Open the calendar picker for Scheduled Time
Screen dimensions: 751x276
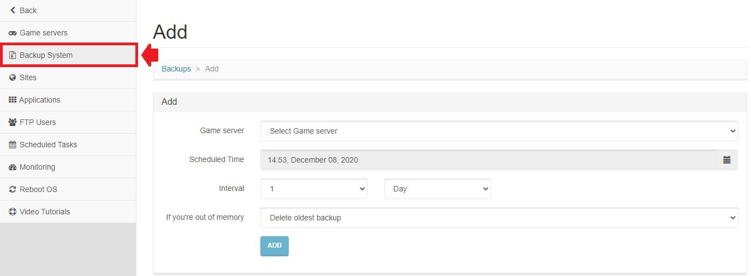pyautogui.click(x=727, y=160)
